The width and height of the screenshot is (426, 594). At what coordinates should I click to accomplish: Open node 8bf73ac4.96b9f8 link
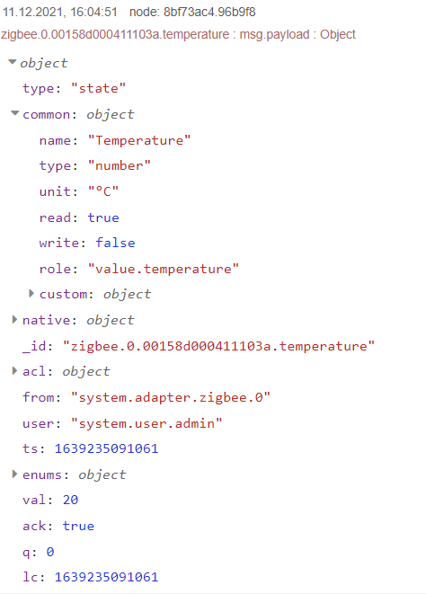[192, 12]
